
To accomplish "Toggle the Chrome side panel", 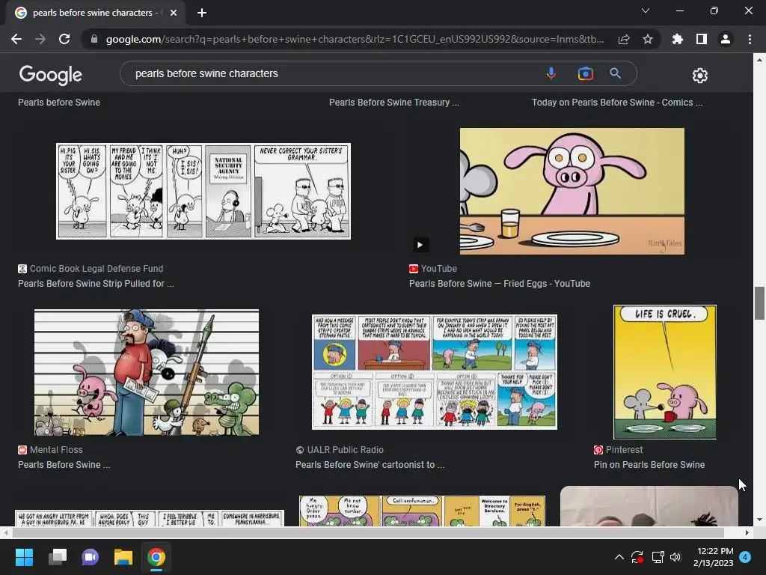I will coord(702,39).
